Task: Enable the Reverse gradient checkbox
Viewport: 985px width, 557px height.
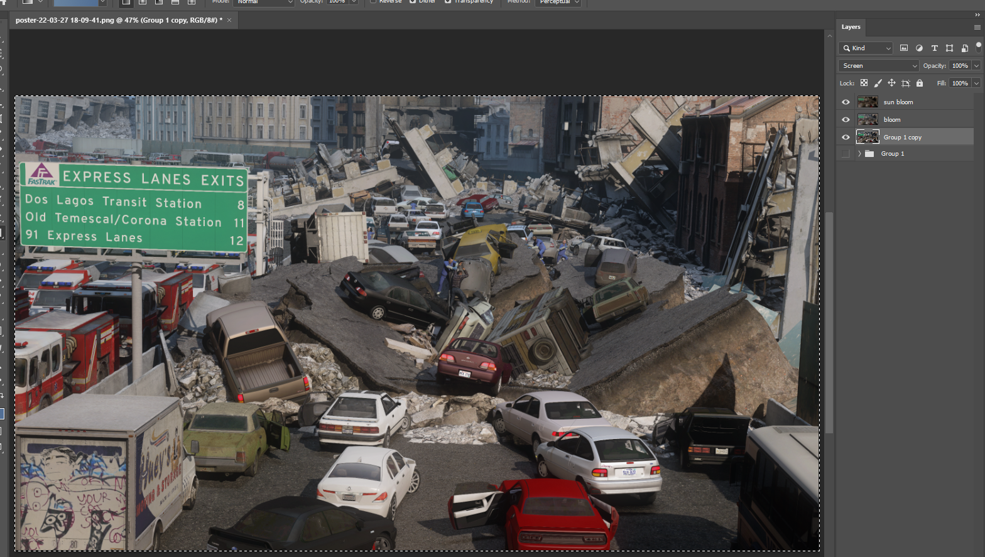Action: (373, 1)
